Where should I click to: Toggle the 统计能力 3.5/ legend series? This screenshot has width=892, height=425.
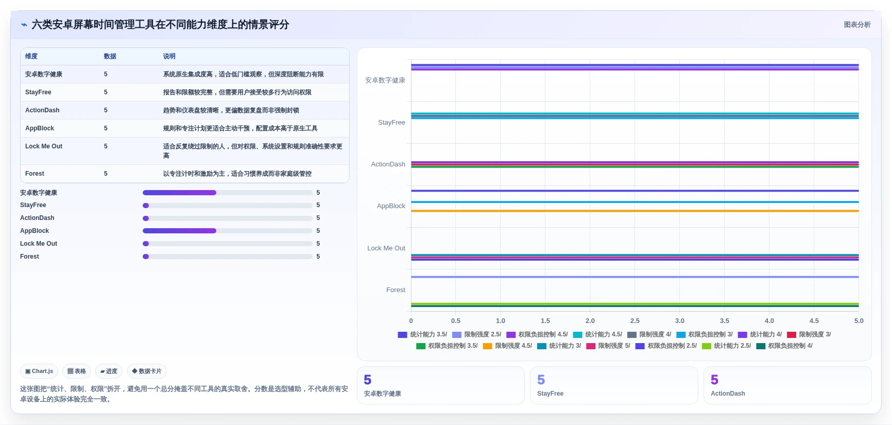[422, 334]
